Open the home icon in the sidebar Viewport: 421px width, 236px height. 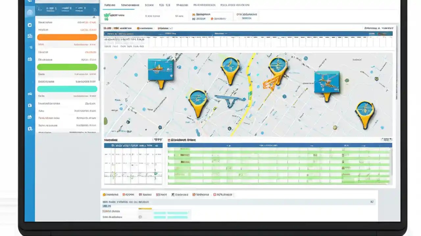[30, 12]
